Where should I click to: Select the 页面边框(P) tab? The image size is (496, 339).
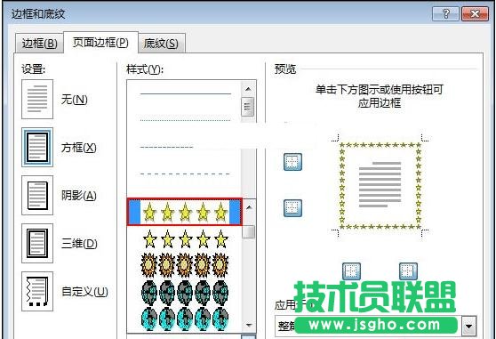click(x=100, y=43)
